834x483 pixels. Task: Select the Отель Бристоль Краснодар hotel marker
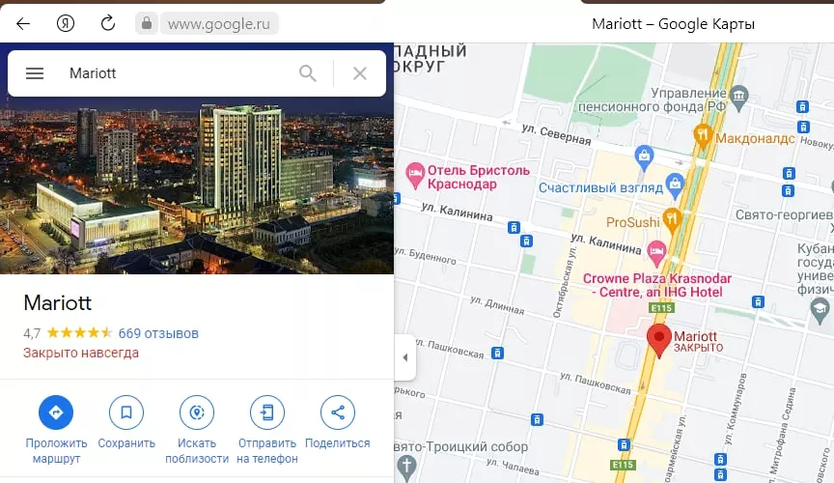(415, 175)
